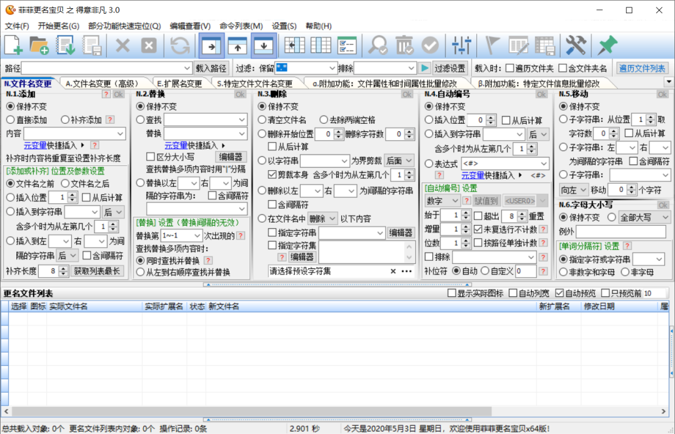675x434 pixels.
Task: Uncheck the 未复选行不计数 checkbox
Action: 478,229
